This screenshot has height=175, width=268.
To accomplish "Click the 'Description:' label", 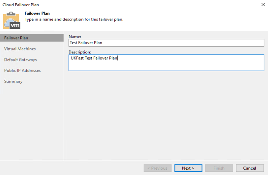I will pos(80,52).
